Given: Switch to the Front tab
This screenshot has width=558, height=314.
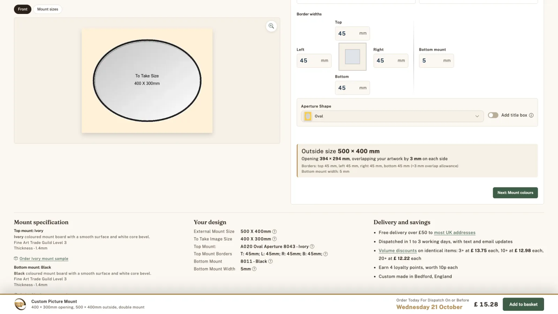Looking at the screenshot, I should tap(23, 9).
